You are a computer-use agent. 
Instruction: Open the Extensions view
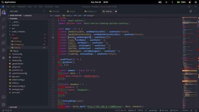[3, 43]
